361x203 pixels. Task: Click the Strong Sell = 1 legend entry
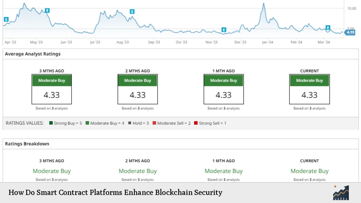click(210, 123)
